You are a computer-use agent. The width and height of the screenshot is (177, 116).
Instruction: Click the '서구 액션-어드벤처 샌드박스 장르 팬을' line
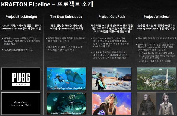(112, 26)
